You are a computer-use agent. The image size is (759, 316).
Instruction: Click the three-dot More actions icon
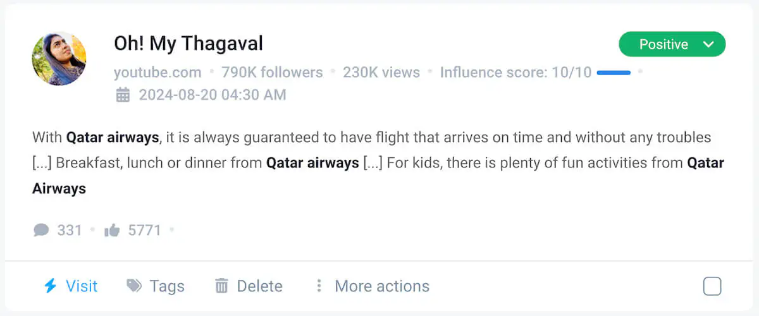[319, 286]
